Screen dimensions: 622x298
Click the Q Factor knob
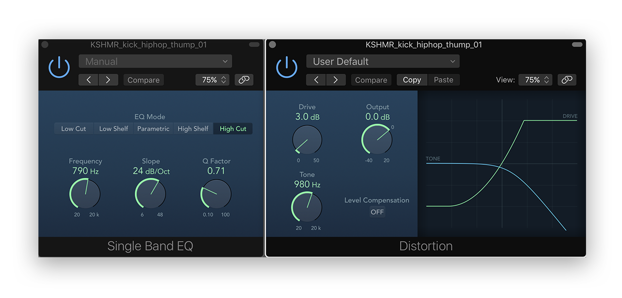216,194
